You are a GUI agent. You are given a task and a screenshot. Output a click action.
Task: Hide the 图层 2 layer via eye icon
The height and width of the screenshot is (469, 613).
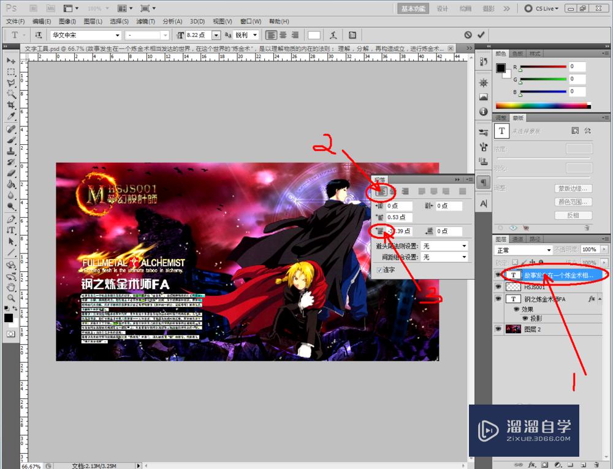coord(498,329)
